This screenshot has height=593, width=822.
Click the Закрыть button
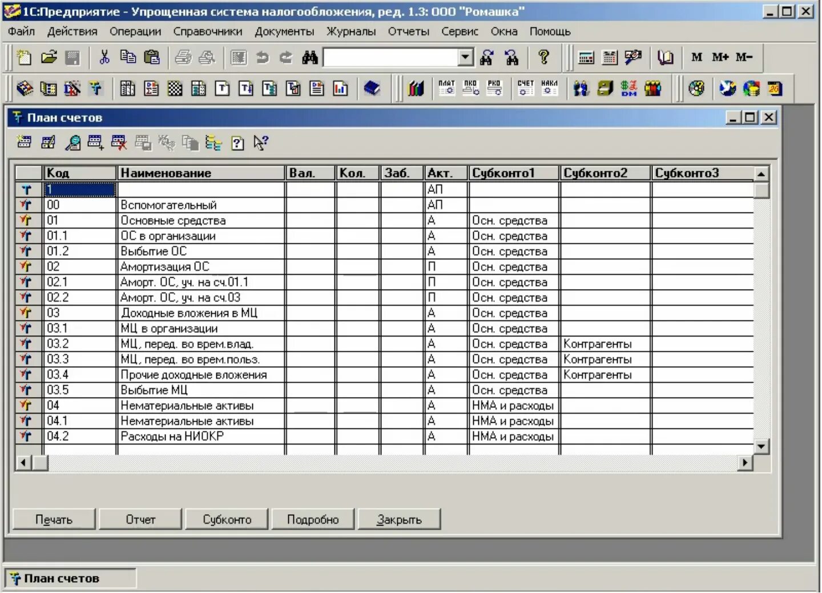click(399, 519)
